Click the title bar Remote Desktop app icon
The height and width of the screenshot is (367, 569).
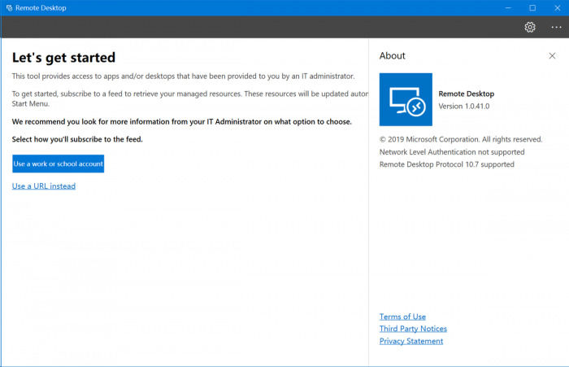(9, 7)
